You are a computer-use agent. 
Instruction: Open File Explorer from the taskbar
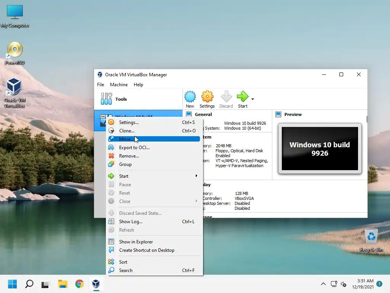point(63,284)
